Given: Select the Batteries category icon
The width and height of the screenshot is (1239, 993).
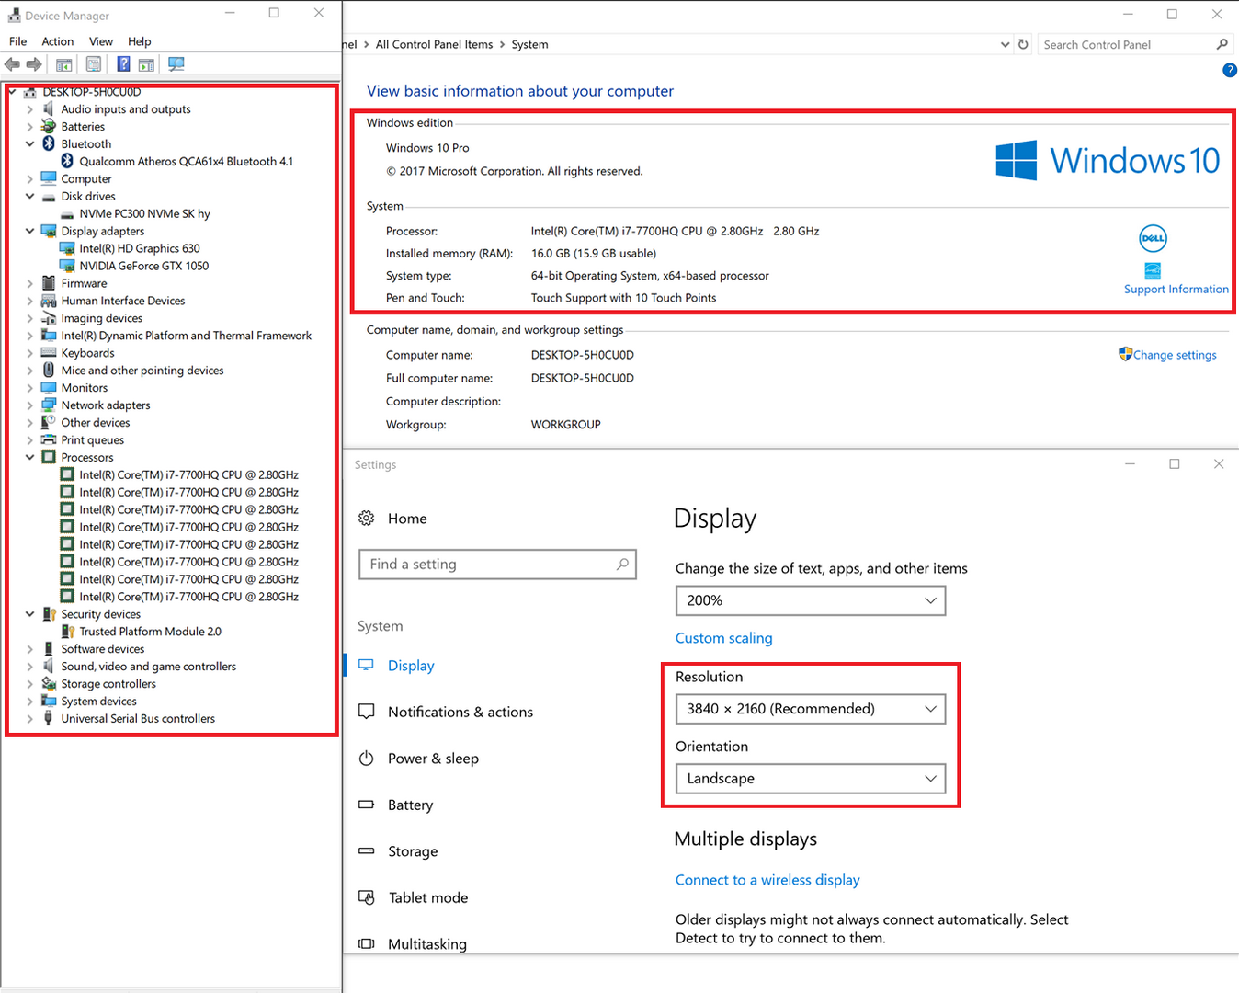Looking at the screenshot, I should pos(49,127).
